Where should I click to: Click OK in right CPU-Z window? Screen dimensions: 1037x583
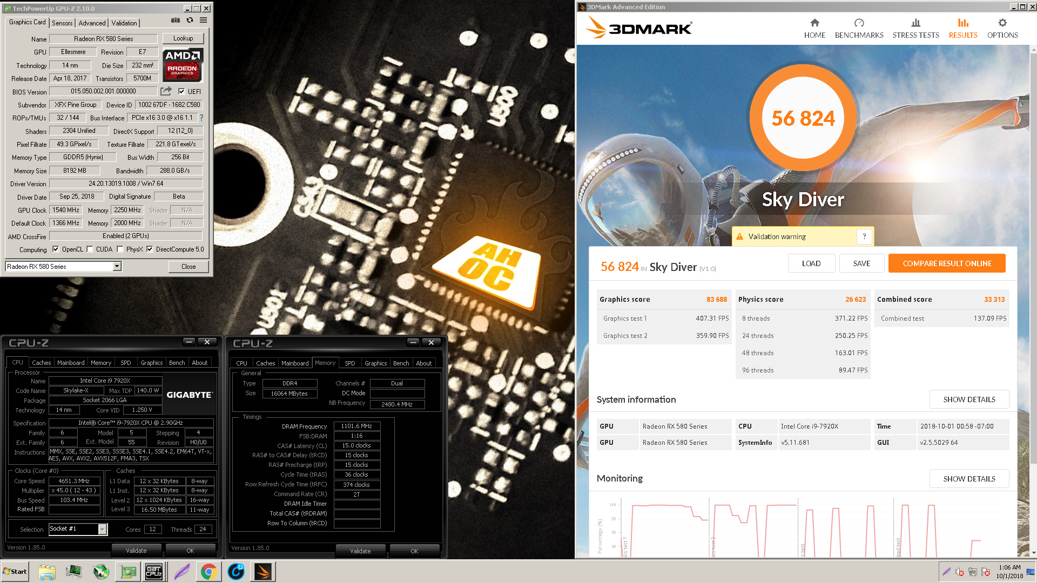pyautogui.click(x=414, y=551)
